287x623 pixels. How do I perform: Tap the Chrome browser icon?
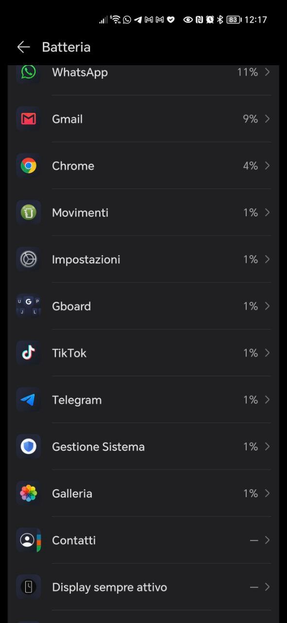(x=28, y=166)
